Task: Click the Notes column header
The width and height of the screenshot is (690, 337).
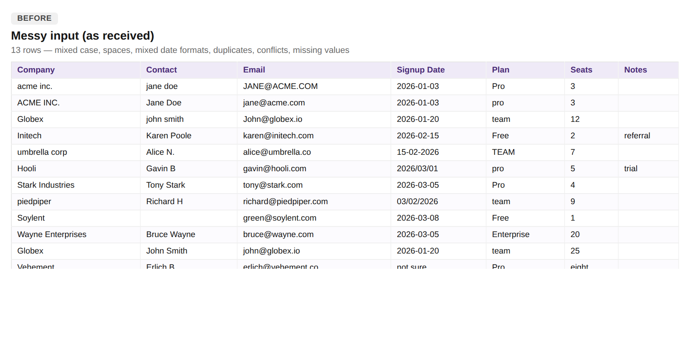Action: [x=648, y=70]
